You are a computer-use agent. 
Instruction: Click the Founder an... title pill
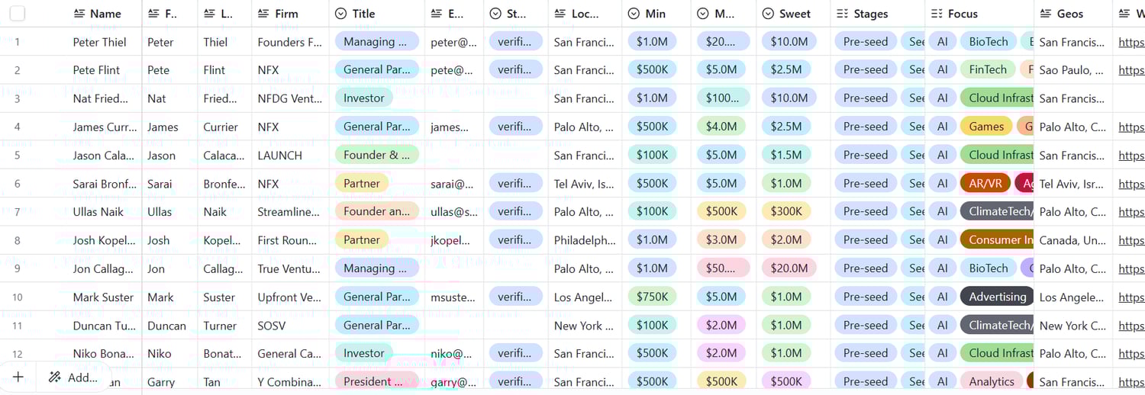click(377, 211)
